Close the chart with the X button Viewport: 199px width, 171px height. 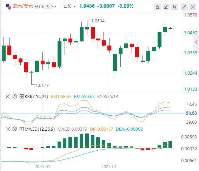pos(193,7)
